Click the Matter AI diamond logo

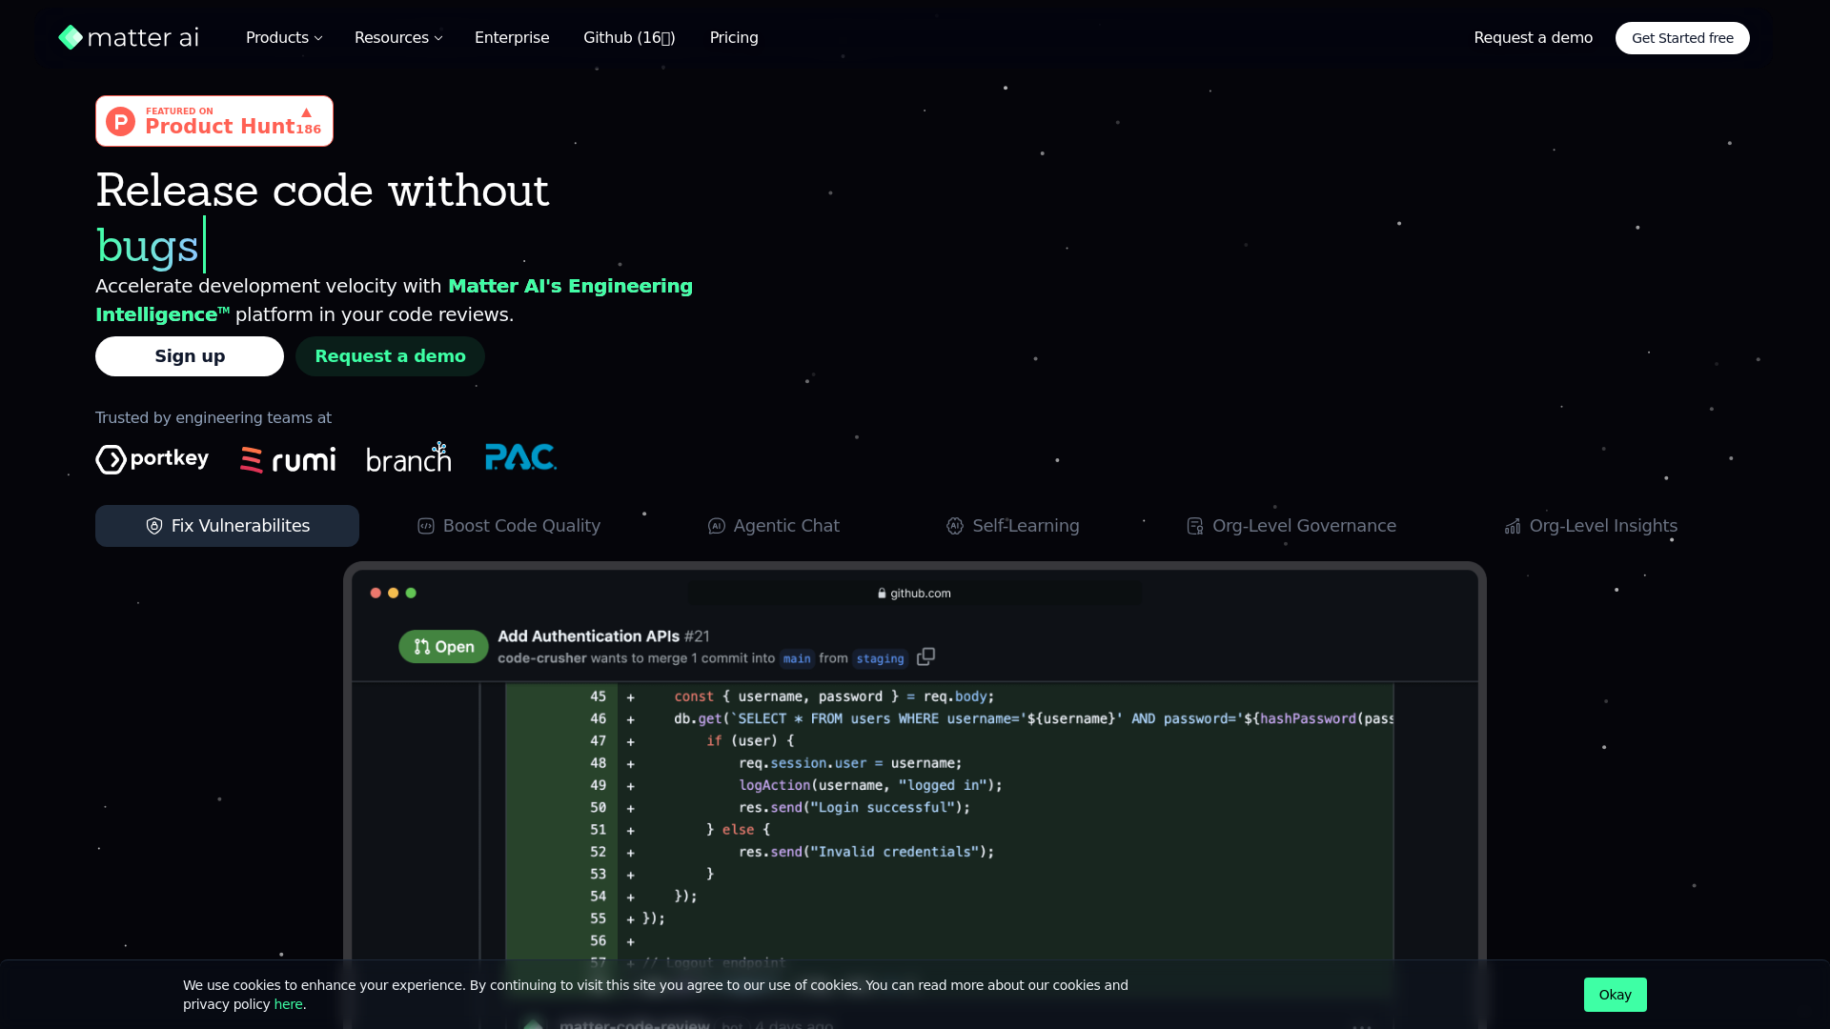(x=71, y=37)
